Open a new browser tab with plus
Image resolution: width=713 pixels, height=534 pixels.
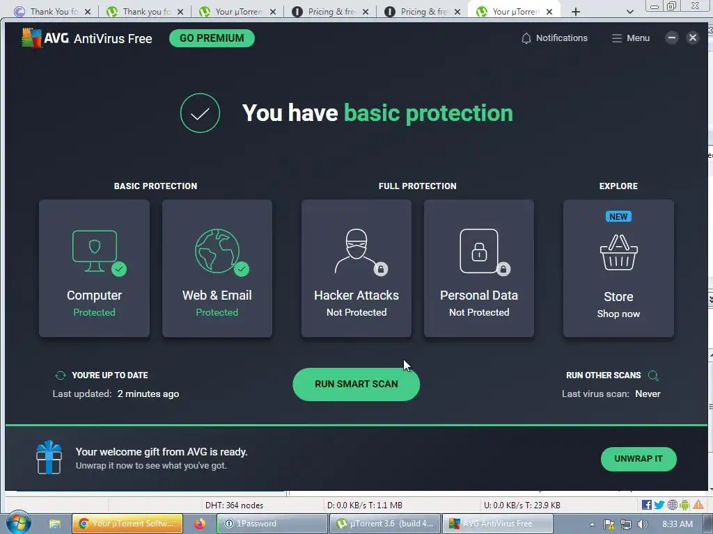coord(576,12)
